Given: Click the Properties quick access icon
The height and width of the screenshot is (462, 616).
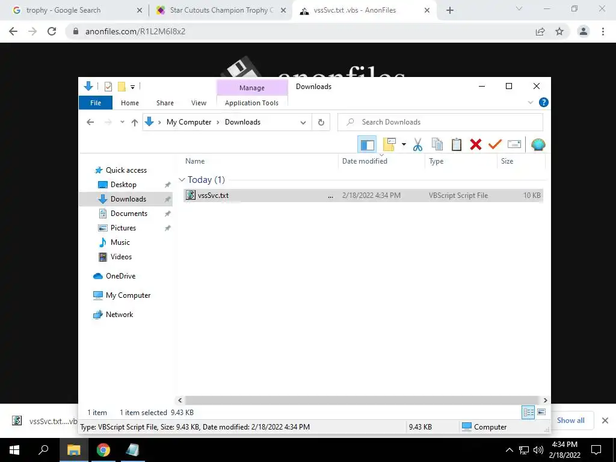Looking at the screenshot, I should 108,87.
